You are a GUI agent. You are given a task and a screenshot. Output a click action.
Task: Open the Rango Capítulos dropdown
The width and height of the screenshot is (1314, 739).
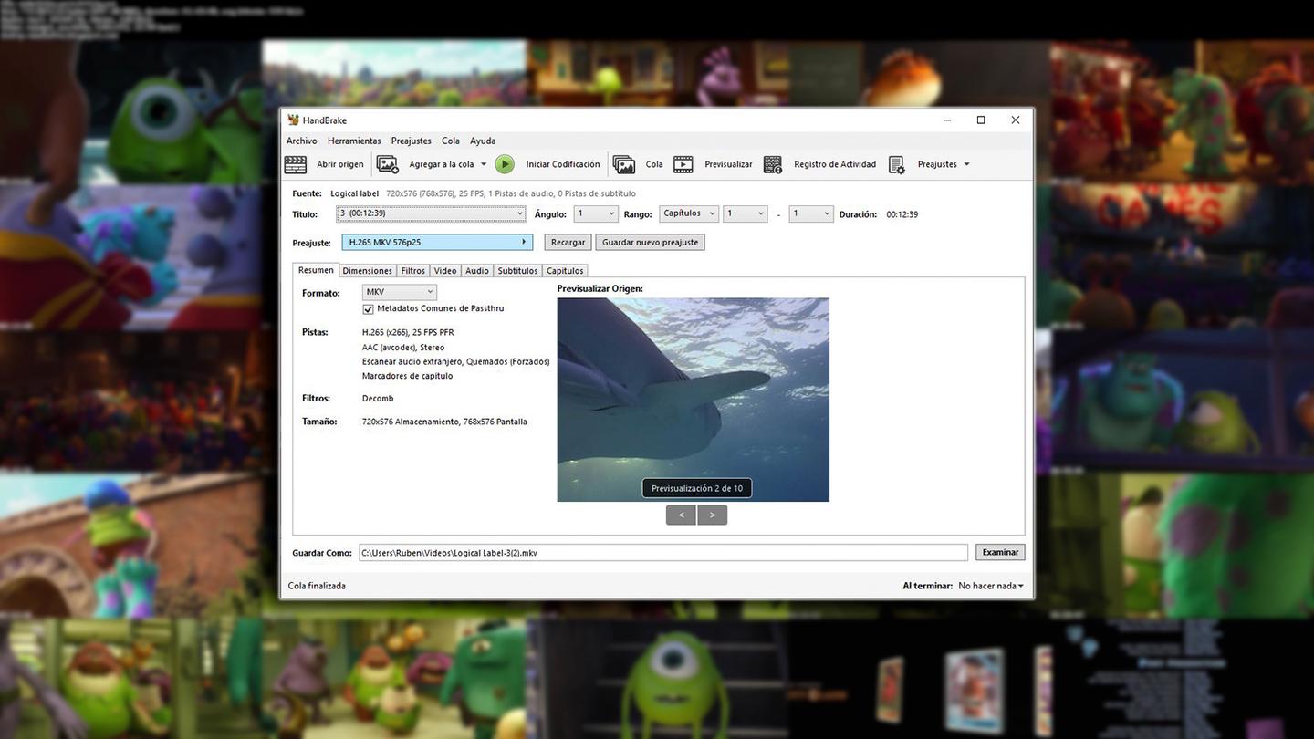(x=689, y=213)
